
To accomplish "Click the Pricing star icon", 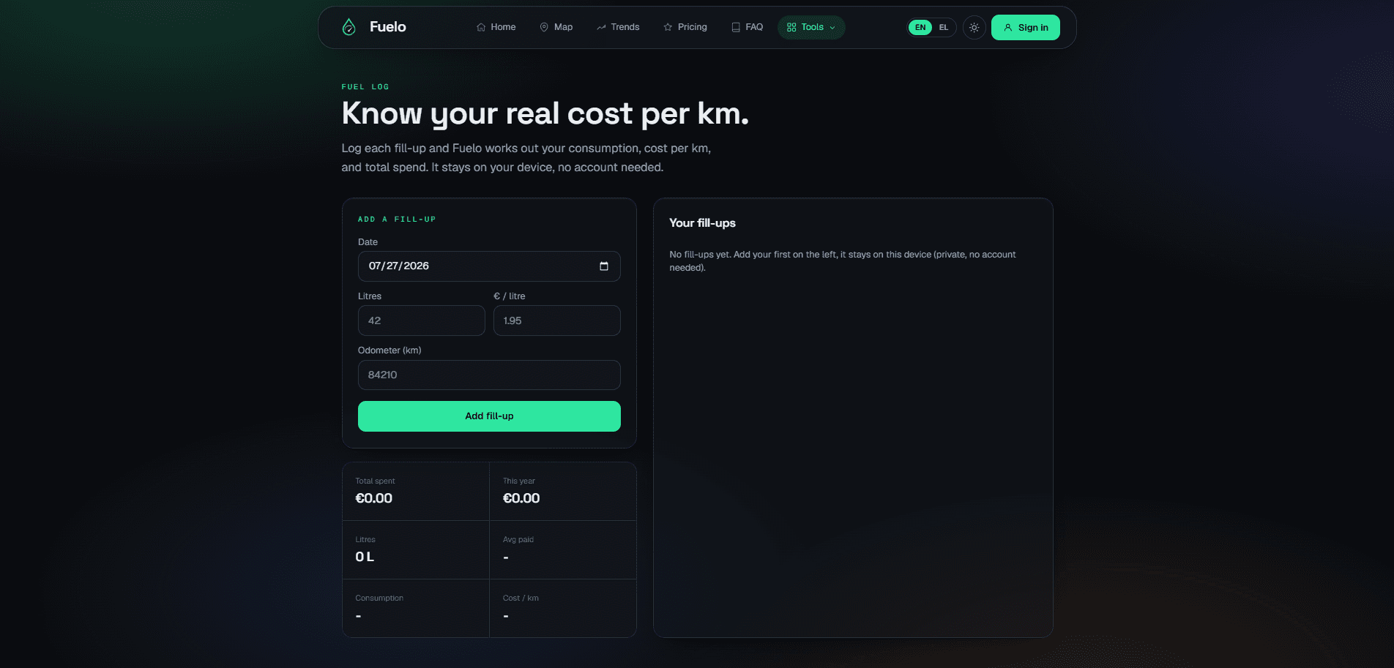I will coord(668,27).
